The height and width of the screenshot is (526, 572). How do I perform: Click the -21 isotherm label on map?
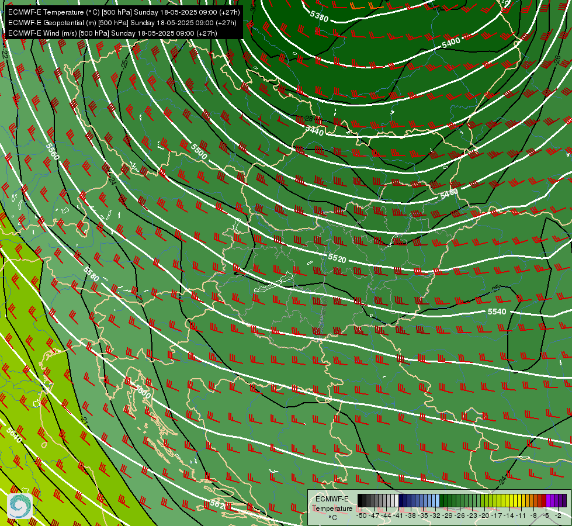tap(85, 421)
